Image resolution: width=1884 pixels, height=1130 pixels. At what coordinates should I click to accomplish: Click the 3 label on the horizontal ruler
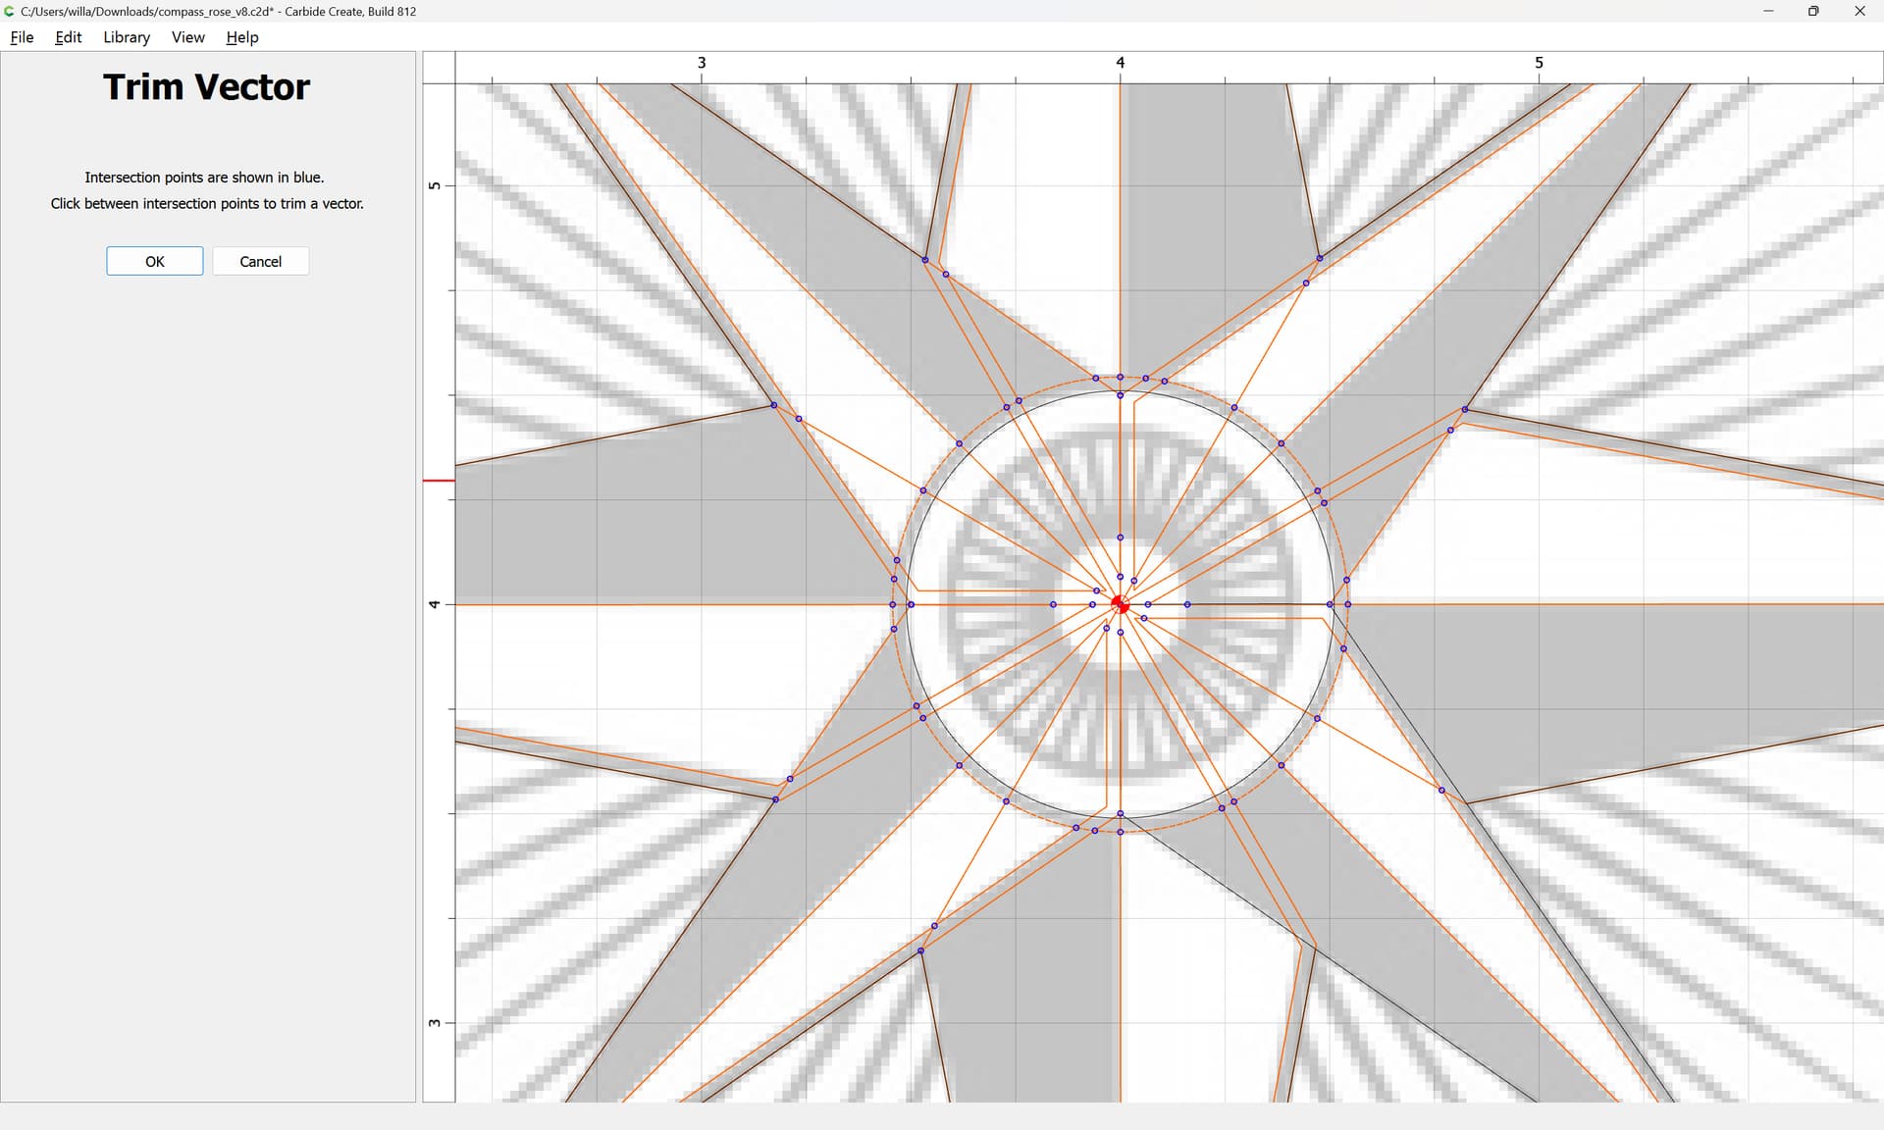tap(702, 63)
